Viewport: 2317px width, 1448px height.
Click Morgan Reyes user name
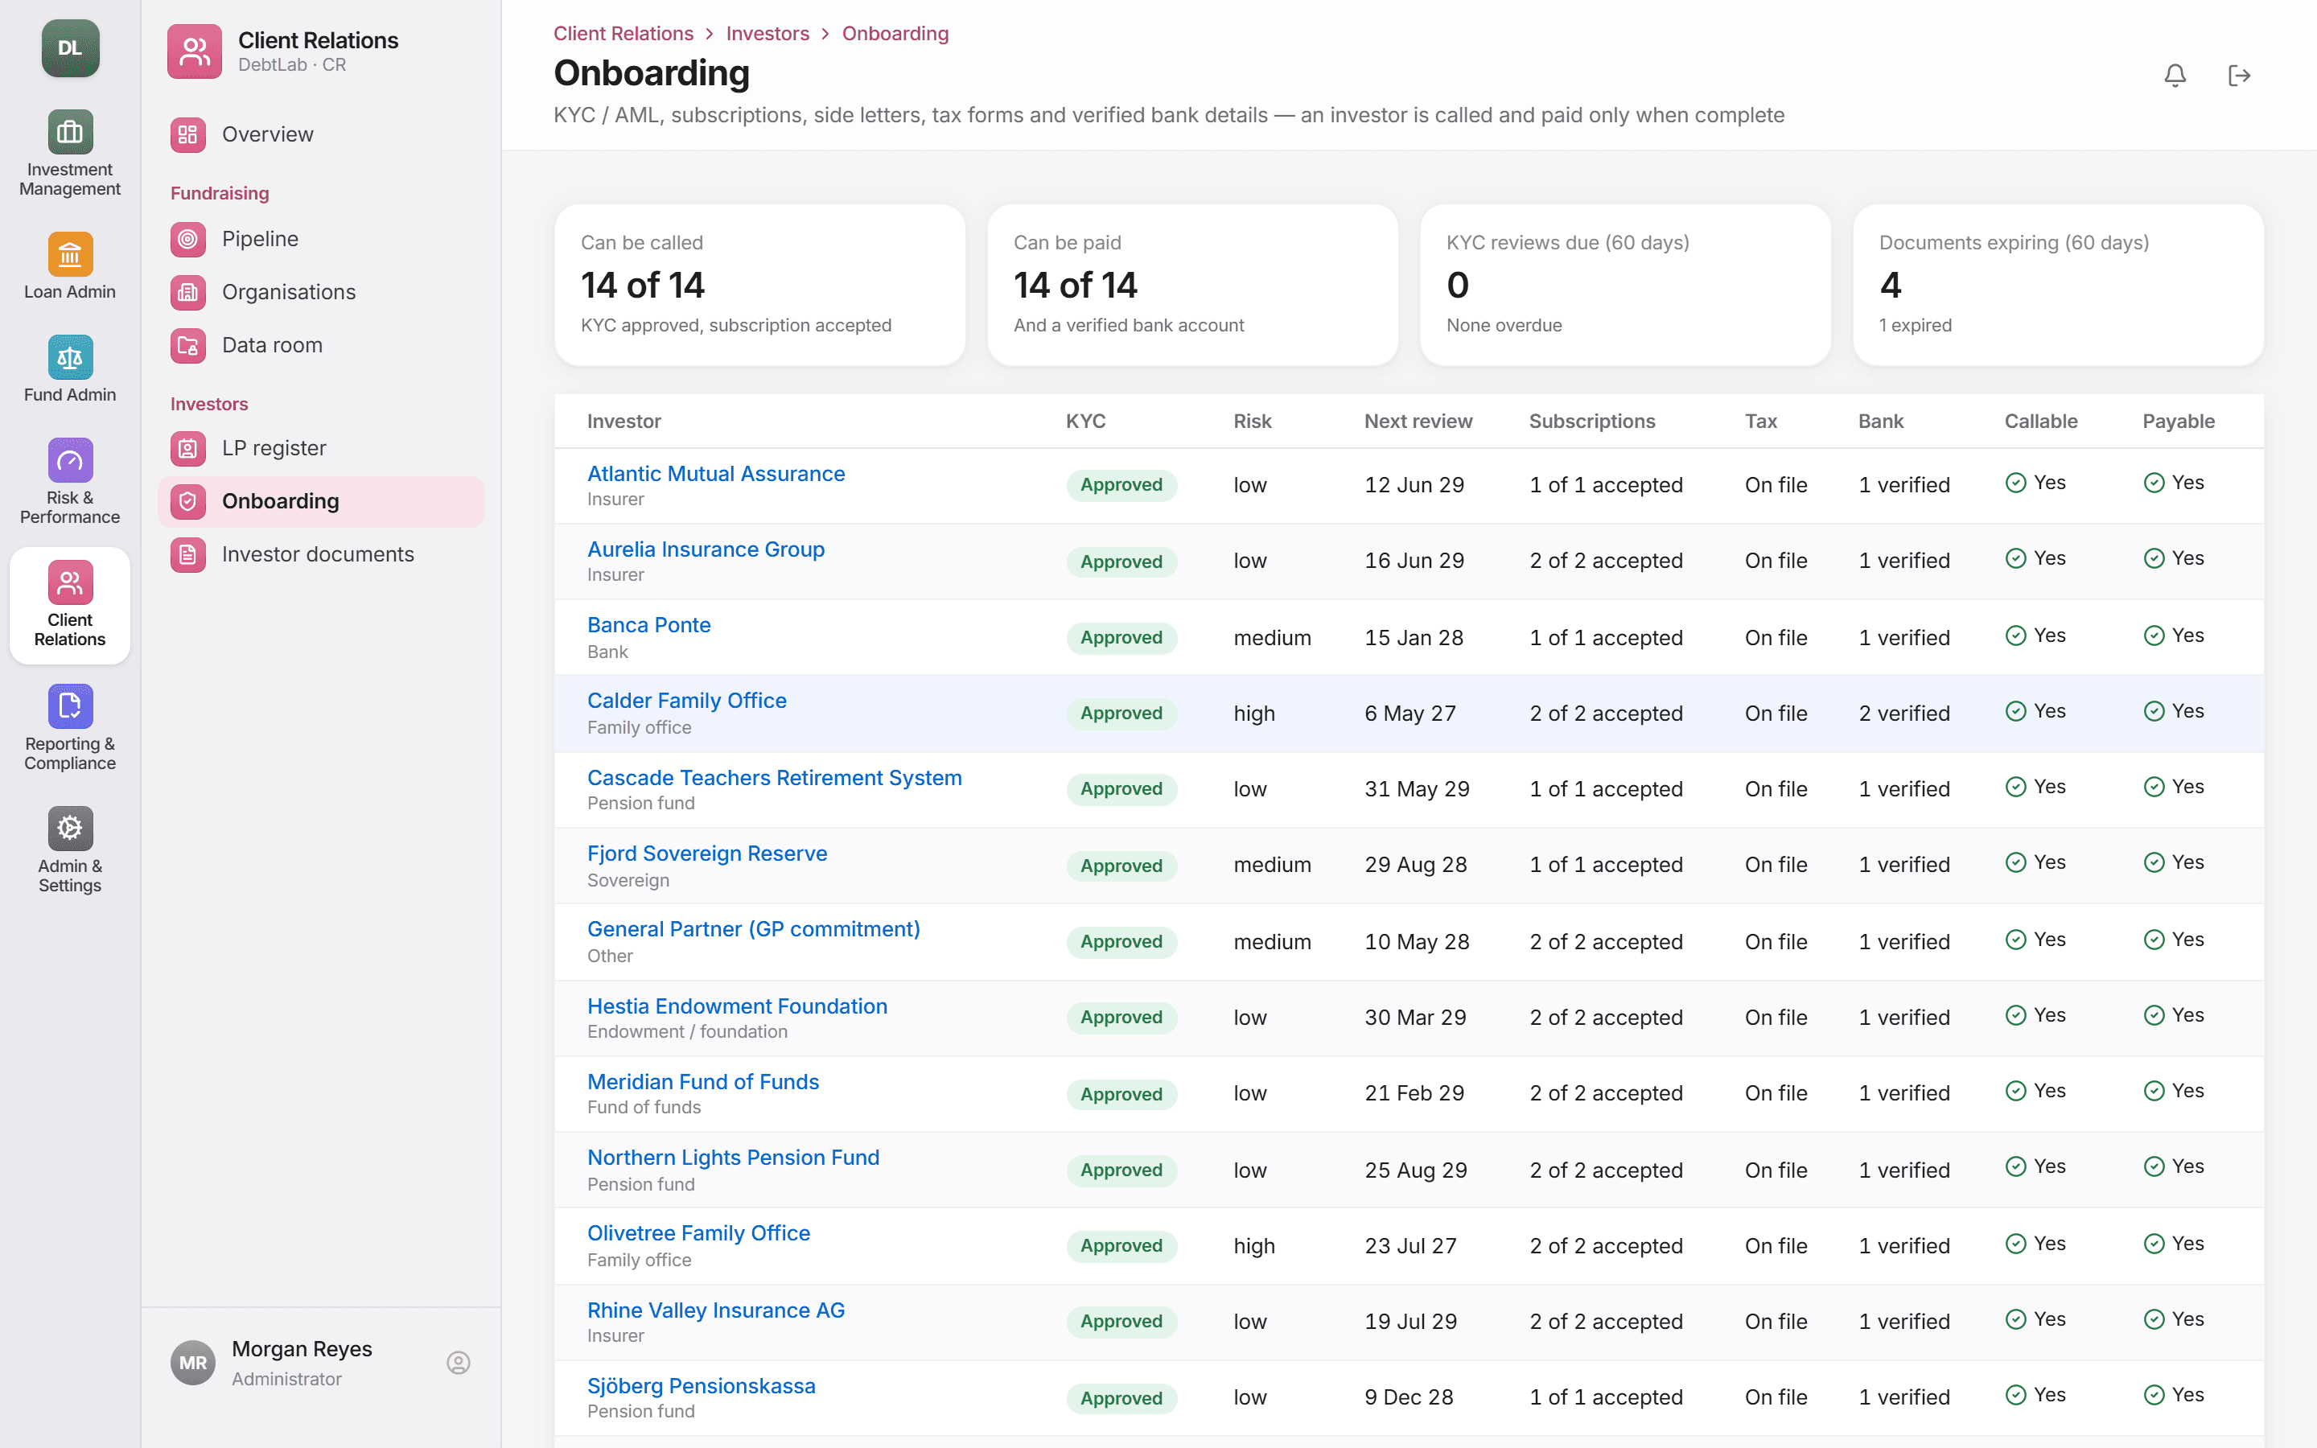(x=302, y=1348)
